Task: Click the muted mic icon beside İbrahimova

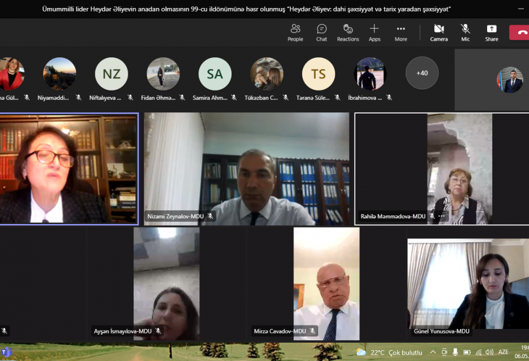Action: click(x=389, y=97)
